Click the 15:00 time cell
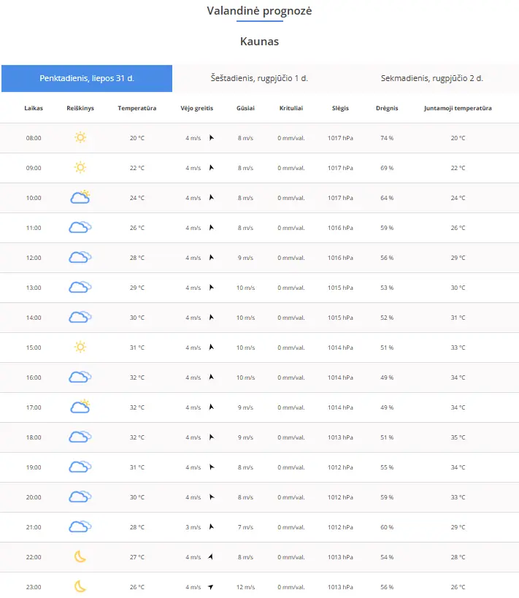 34,348
